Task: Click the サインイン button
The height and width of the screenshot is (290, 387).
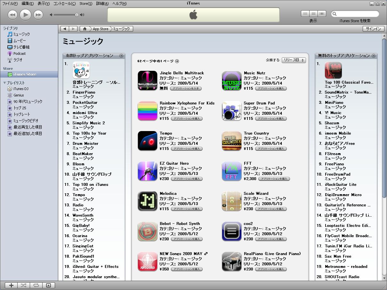Action: click(x=373, y=29)
